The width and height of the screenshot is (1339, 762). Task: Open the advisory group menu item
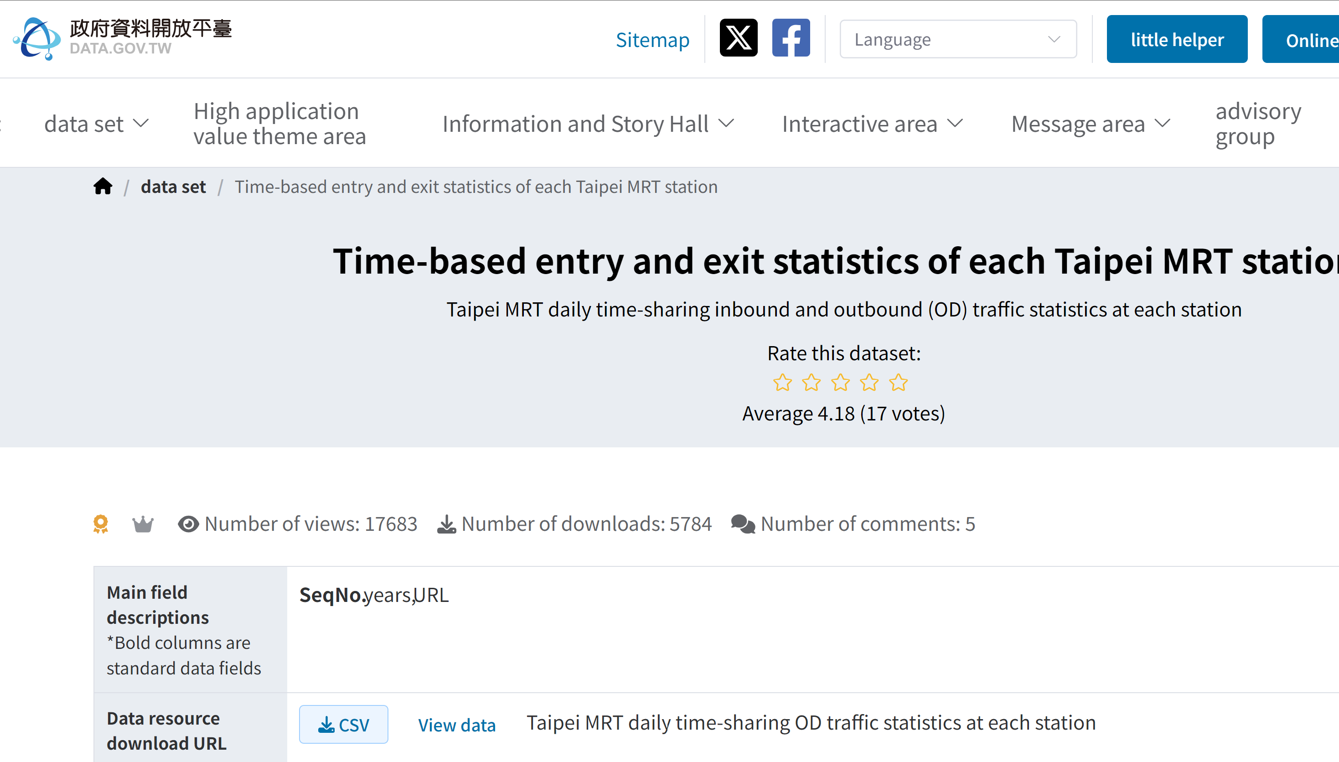1258,124
